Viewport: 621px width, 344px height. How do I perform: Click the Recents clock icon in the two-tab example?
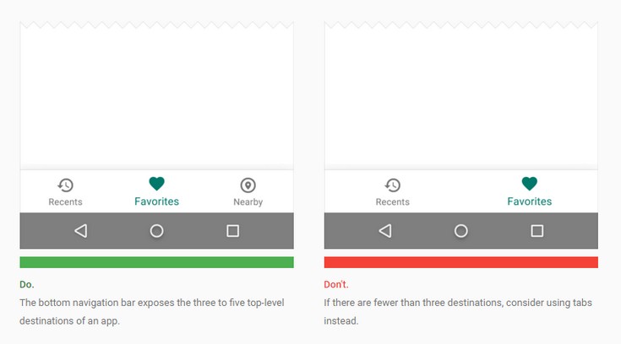392,185
